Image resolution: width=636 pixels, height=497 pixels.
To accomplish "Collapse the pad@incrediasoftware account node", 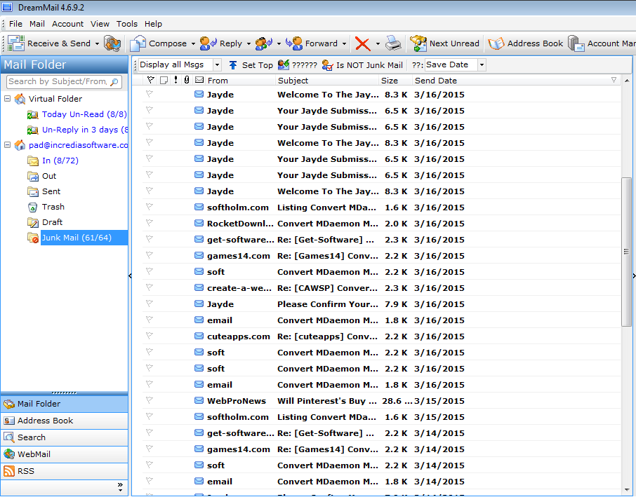I will pyautogui.click(x=7, y=144).
